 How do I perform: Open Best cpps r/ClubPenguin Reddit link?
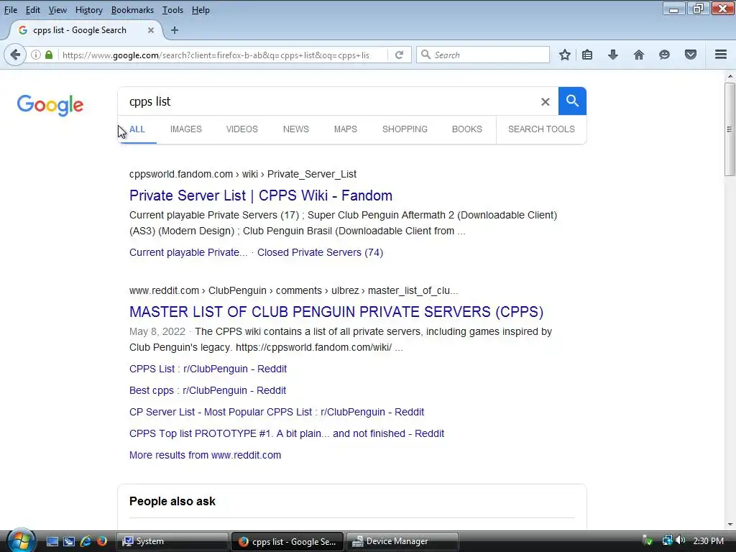(x=208, y=390)
